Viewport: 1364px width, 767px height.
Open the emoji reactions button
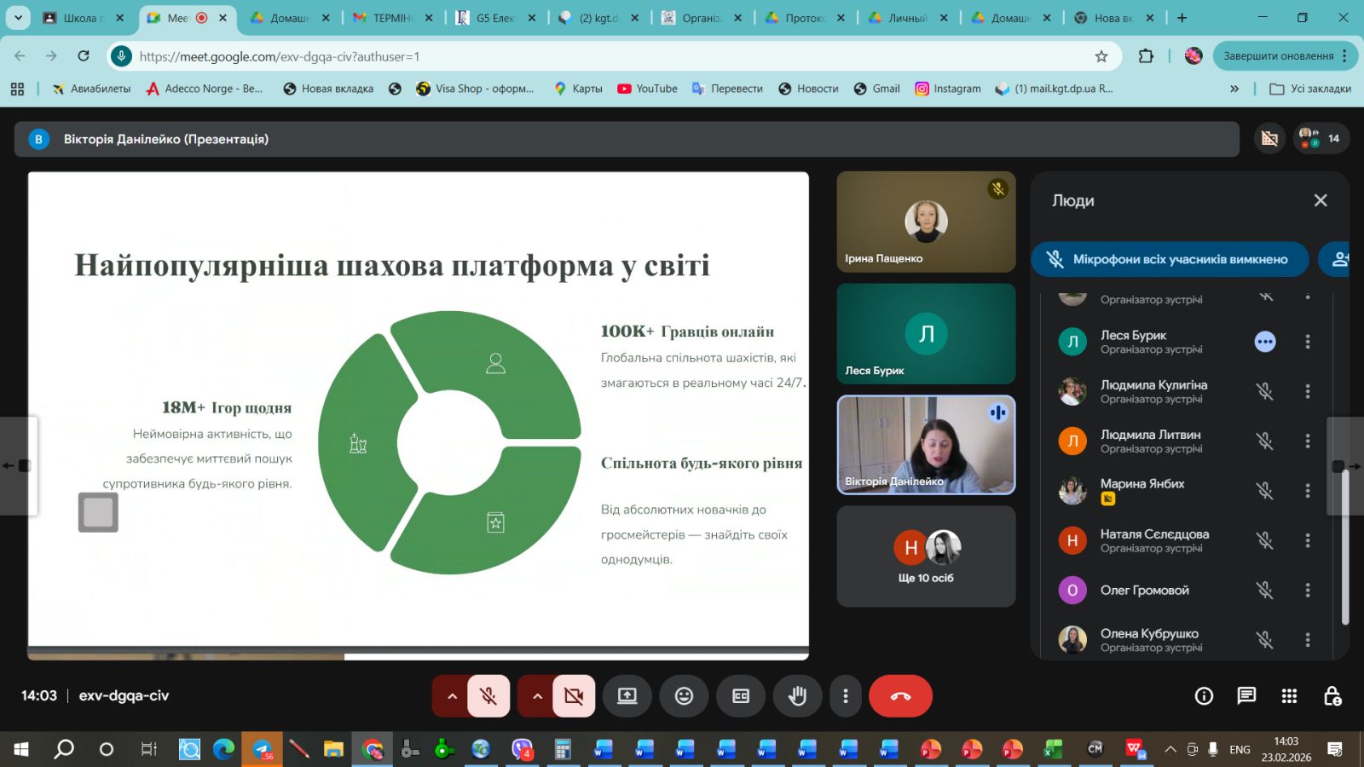684,696
